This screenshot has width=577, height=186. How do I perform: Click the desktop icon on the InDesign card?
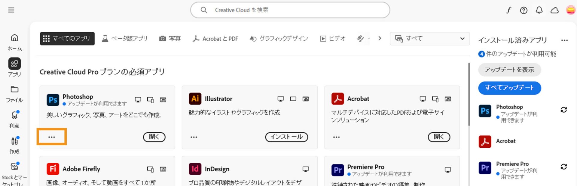[306, 169]
